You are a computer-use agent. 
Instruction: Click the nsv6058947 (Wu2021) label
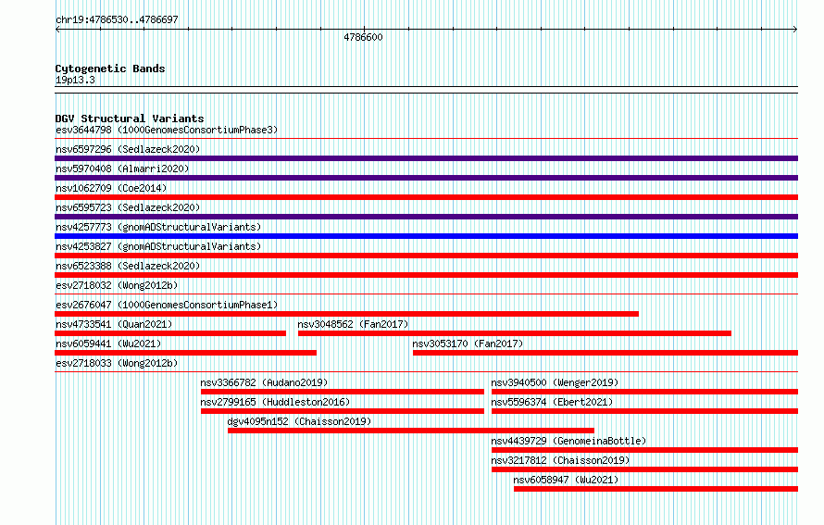point(566,480)
